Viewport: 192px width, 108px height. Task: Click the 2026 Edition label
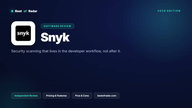tap(169, 11)
